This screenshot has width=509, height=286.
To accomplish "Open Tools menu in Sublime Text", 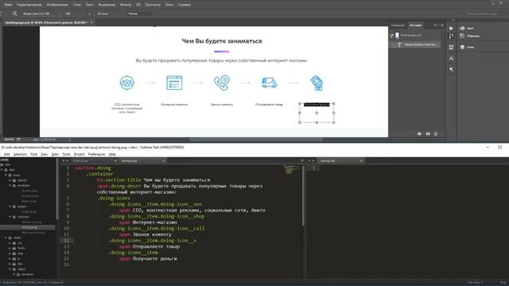I will 66,154.
